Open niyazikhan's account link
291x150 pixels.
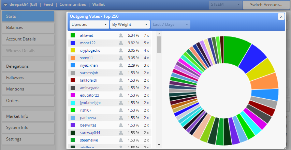[x=89, y=65]
